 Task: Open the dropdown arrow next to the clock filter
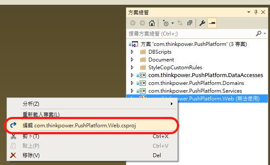173,23
